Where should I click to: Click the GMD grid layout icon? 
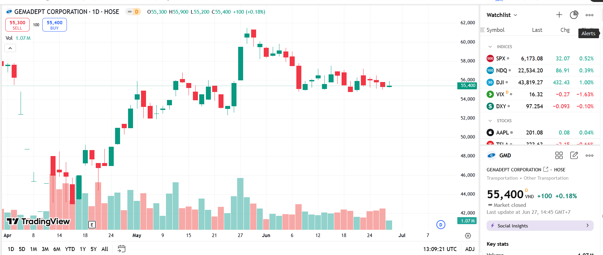click(559, 155)
